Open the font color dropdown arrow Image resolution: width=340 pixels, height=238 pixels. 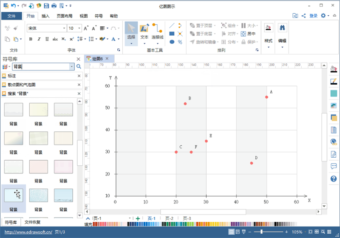pos(119,39)
